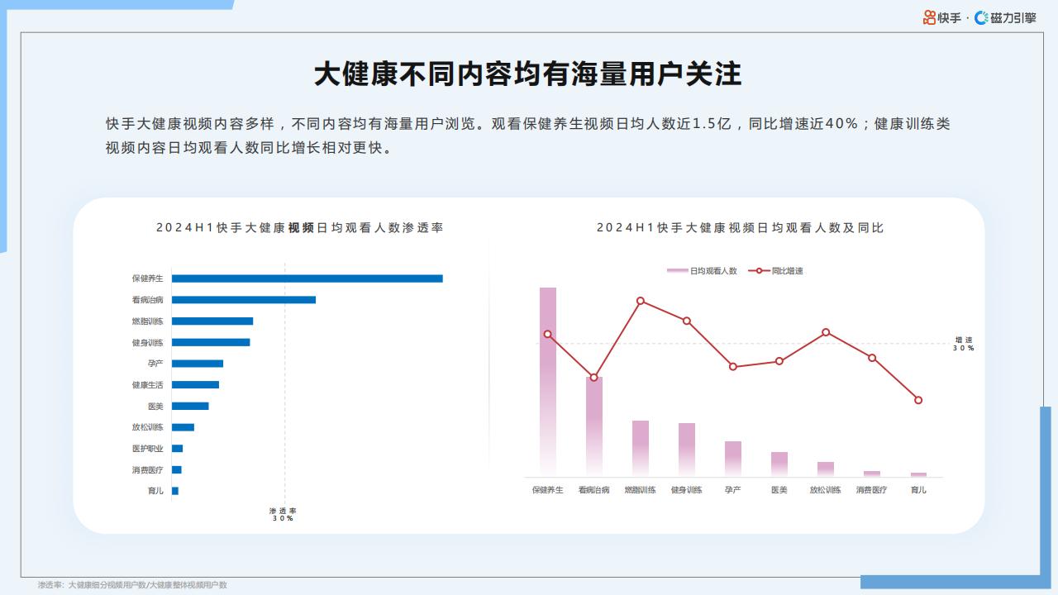Click the footnote 渗透率：大健康细分视频用户数/大健康整体视频用户数
The width and height of the screenshot is (1058, 595).
coord(132,585)
